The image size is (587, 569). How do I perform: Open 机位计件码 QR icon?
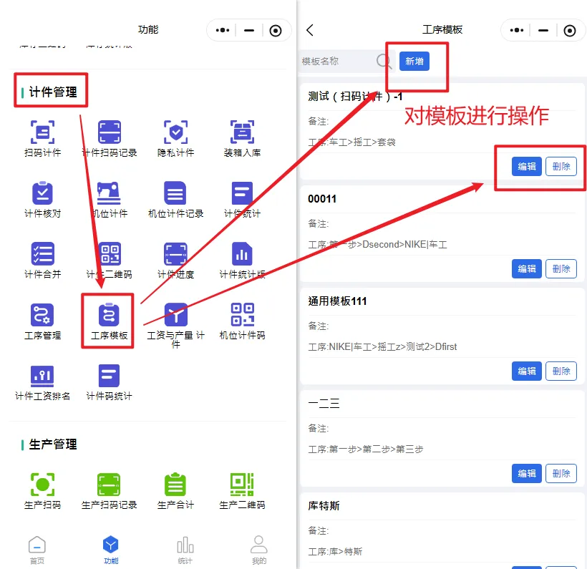242,315
